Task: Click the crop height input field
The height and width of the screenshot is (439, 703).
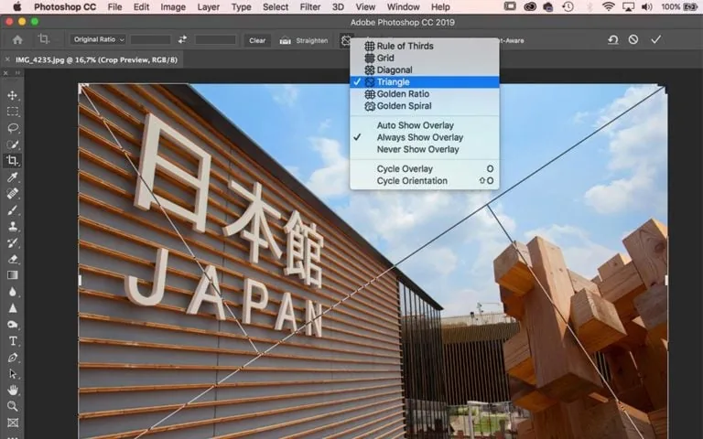Action: (x=215, y=39)
